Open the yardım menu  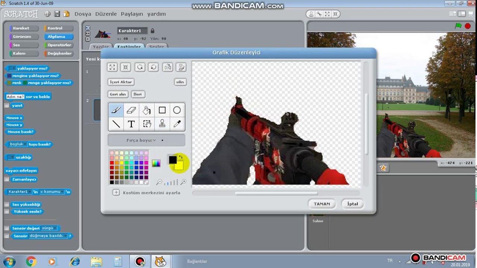(157, 14)
